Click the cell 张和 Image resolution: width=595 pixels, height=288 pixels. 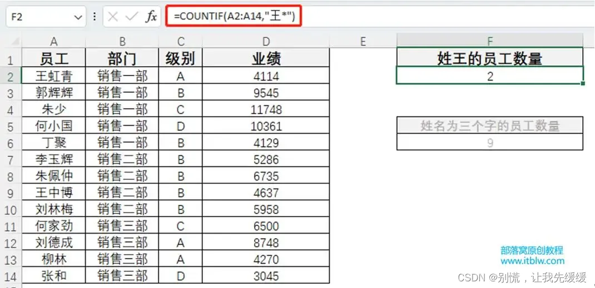(x=54, y=276)
